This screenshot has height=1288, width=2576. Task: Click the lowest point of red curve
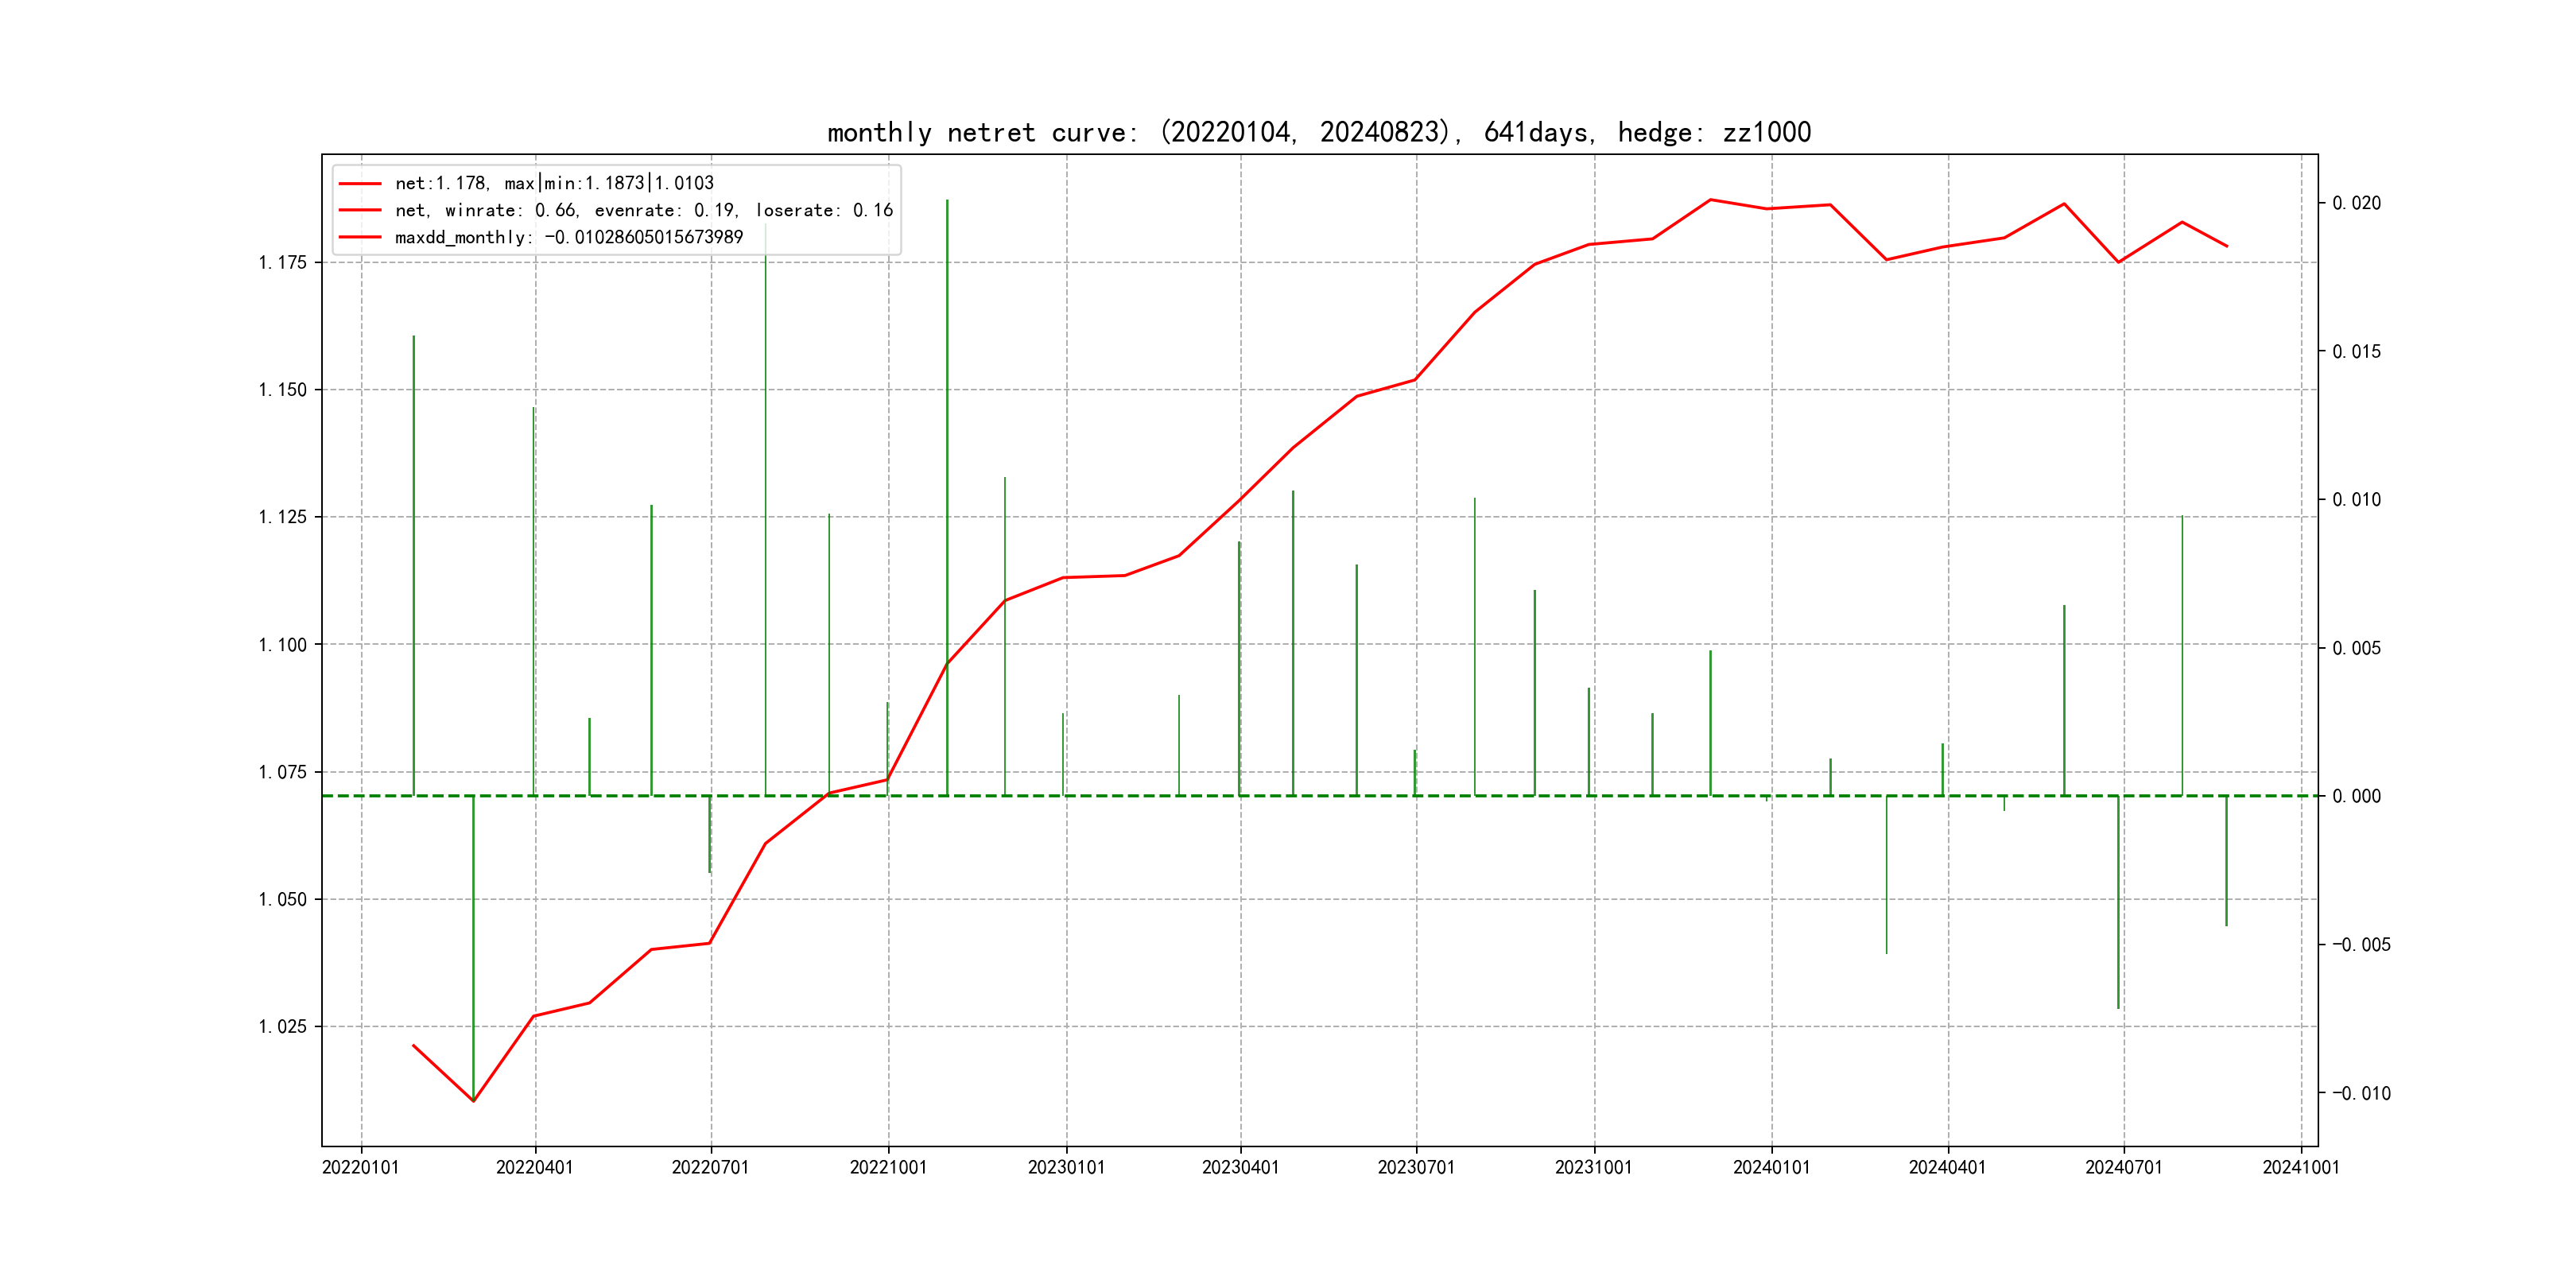473,1101
